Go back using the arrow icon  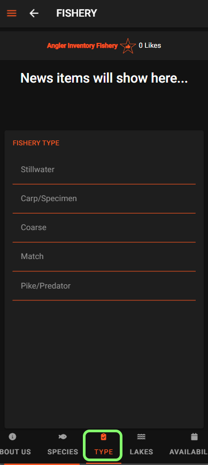pos(34,13)
